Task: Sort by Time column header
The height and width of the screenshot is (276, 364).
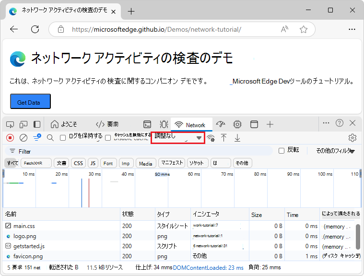Action: [x=302, y=215]
